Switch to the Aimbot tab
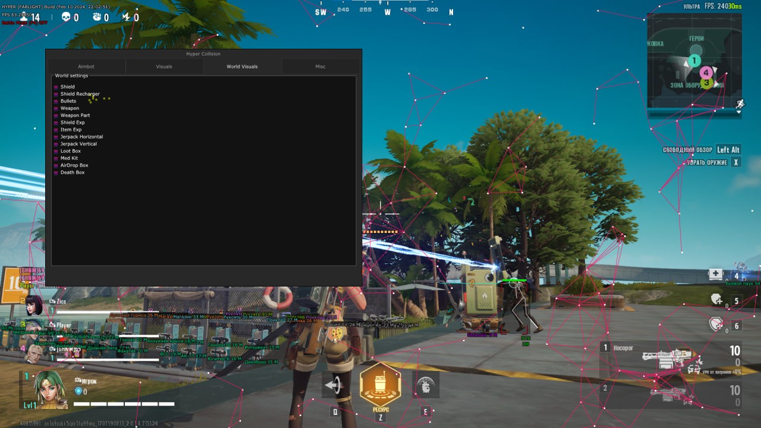This screenshot has width=761, height=428. click(x=86, y=67)
